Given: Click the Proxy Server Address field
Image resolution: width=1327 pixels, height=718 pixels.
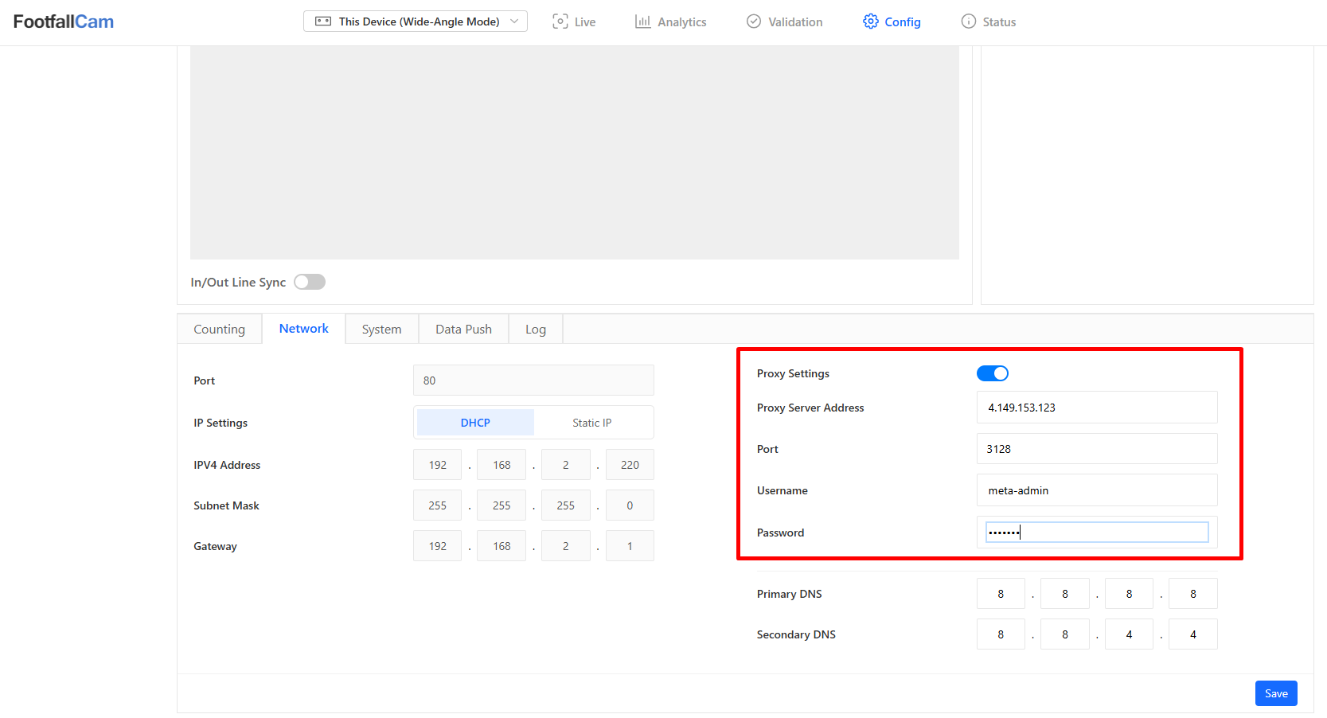Looking at the screenshot, I should [x=1096, y=408].
